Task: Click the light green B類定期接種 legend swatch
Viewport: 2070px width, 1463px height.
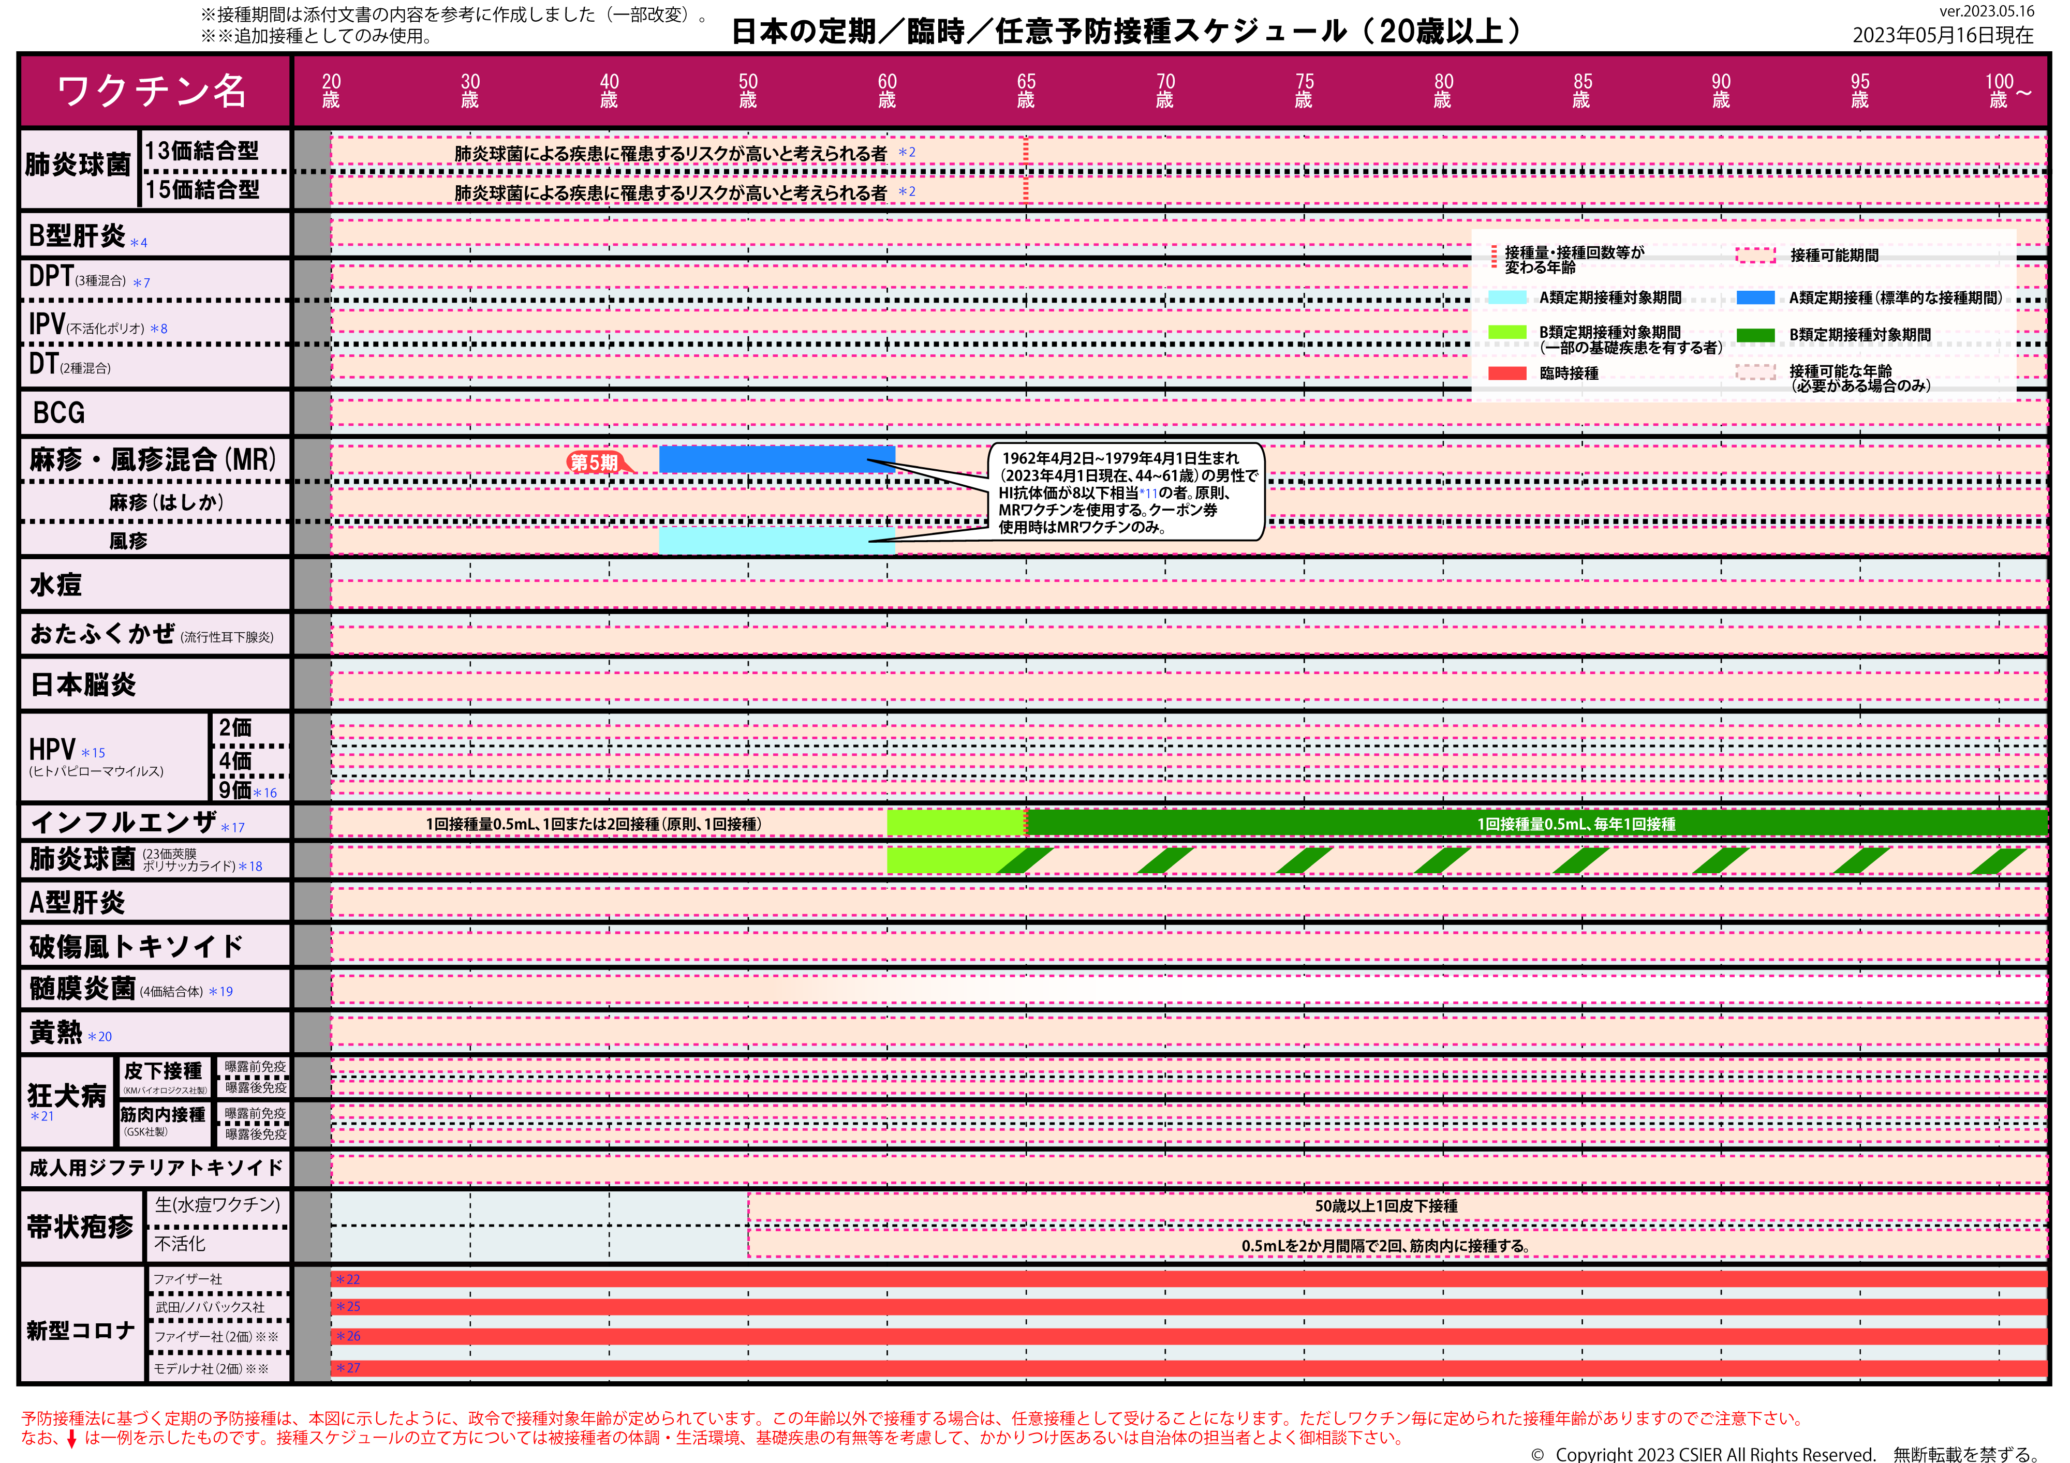Action: [x=1506, y=333]
